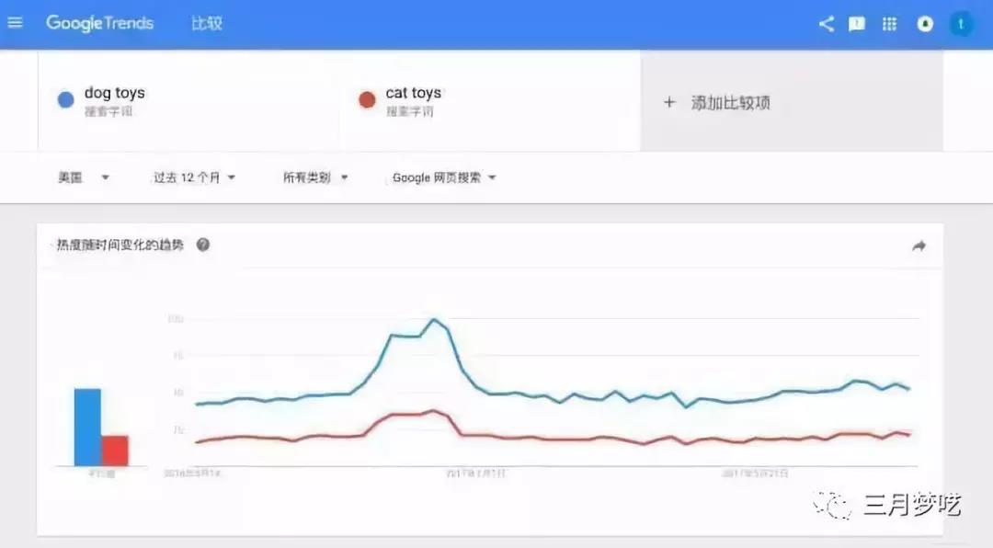Expand the Google 网页搜索 search type dropdown

pos(444,177)
